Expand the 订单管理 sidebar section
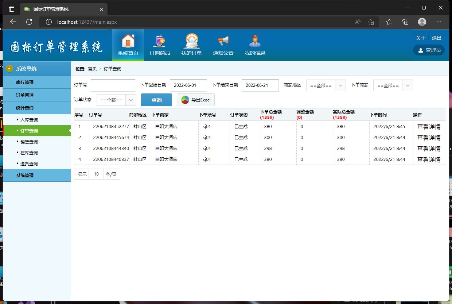 pyautogui.click(x=37, y=95)
